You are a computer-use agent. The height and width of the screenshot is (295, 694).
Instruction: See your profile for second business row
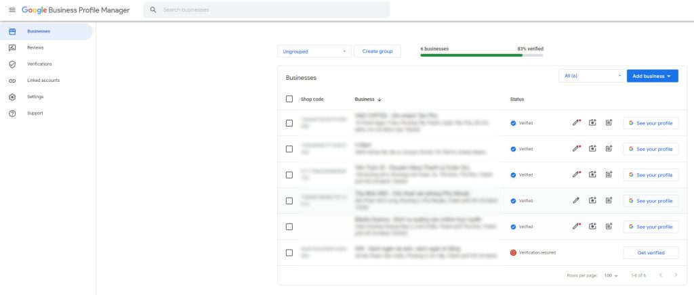(651, 149)
